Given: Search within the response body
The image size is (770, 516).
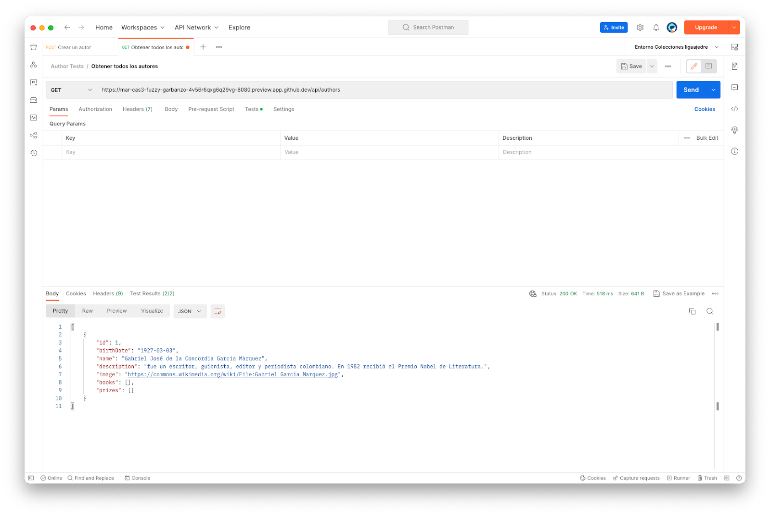Looking at the screenshot, I should [x=709, y=311].
